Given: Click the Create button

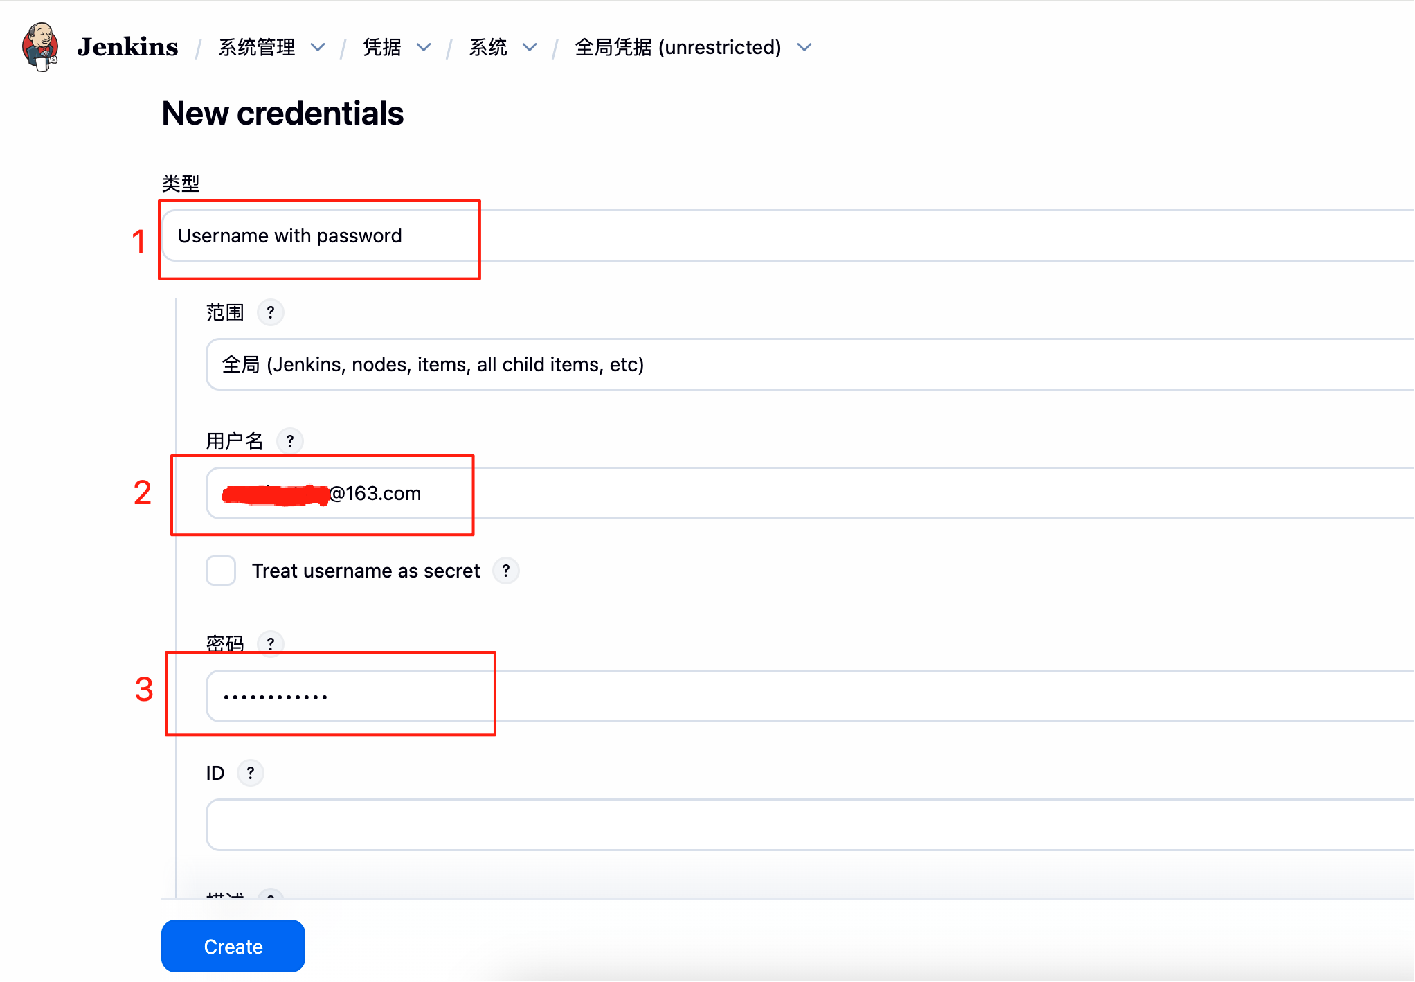Looking at the screenshot, I should coord(233,947).
